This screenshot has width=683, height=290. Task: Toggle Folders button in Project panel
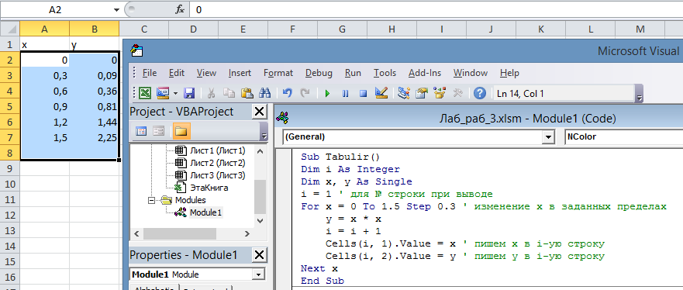click(x=181, y=131)
